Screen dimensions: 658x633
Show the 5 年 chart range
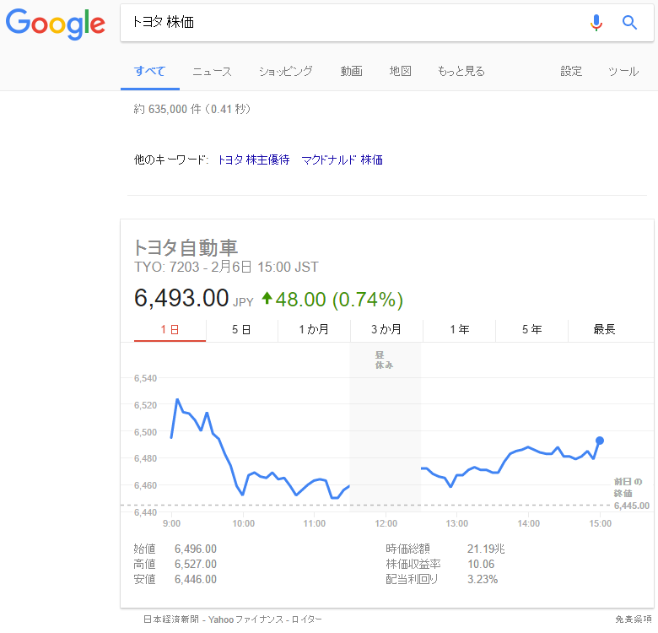(531, 329)
